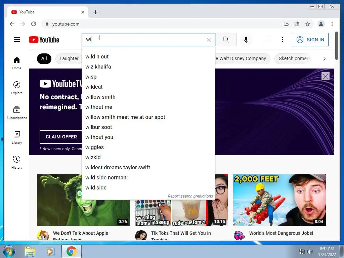The width and height of the screenshot is (344, 258).
Task: Click the magnifier search button
Action: [226, 40]
